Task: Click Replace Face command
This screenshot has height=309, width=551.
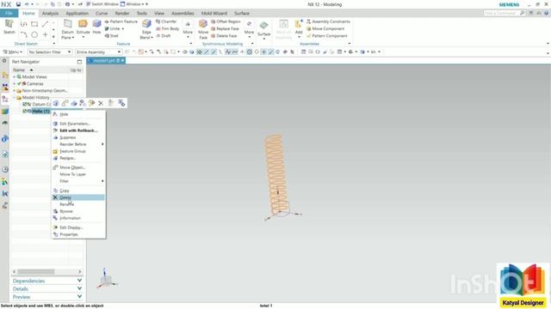Action: (x=225, y=28)
